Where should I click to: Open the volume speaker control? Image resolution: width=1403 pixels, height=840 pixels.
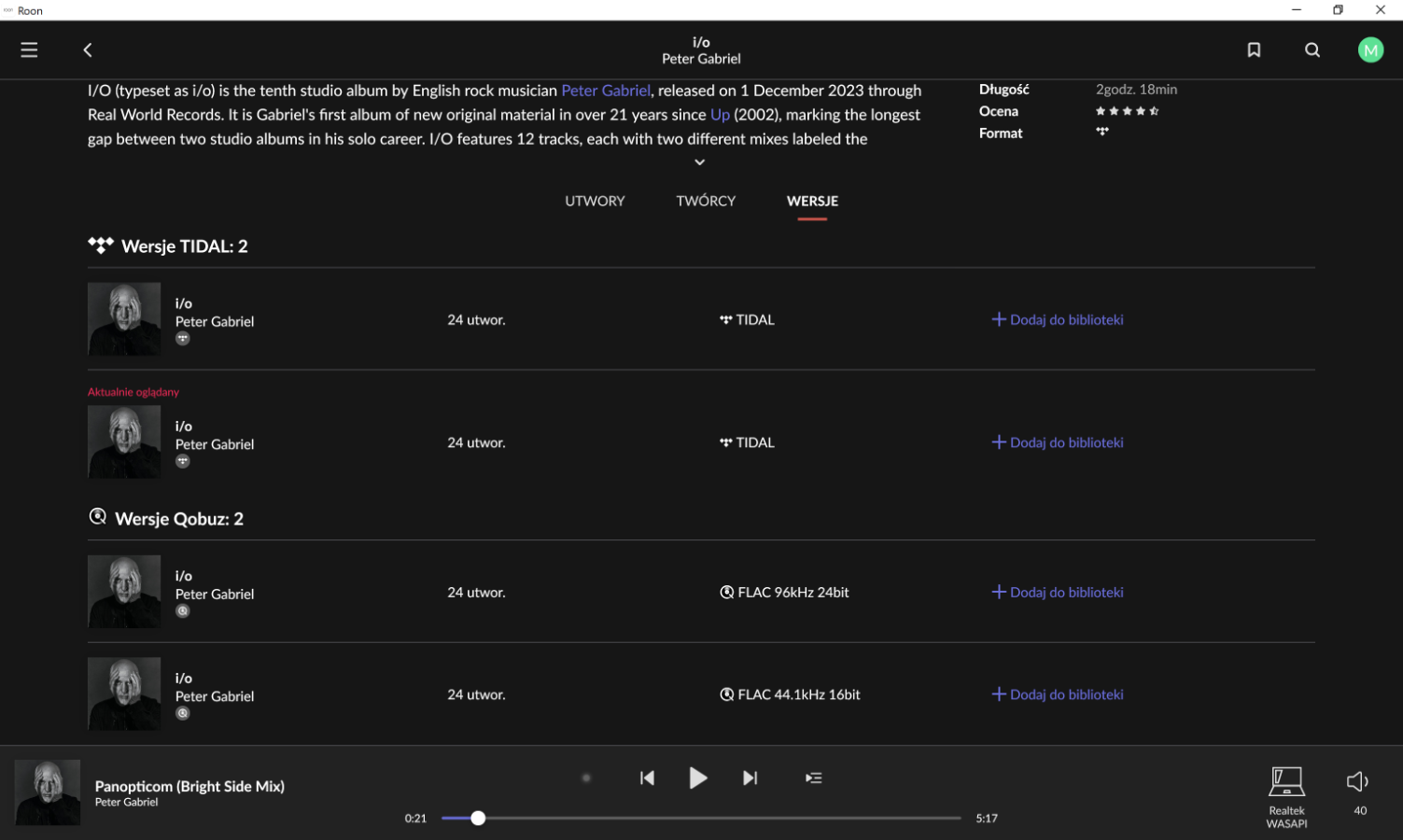point(1357,781)
